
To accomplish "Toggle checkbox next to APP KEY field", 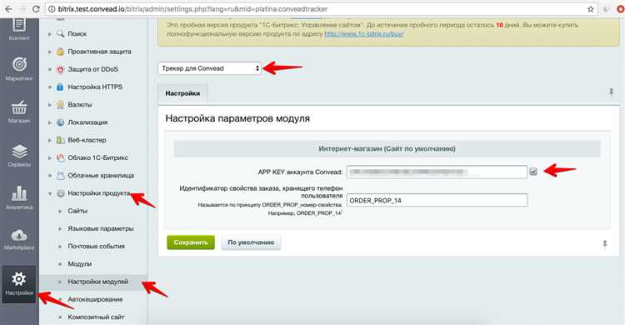I will [x=533, y=172].
